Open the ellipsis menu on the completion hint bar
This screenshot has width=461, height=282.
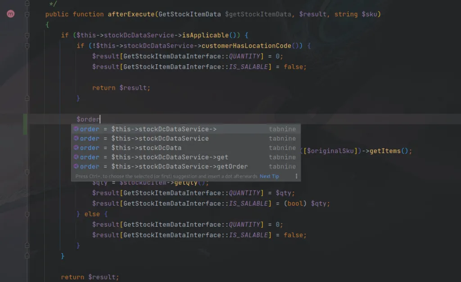(296, 176)
